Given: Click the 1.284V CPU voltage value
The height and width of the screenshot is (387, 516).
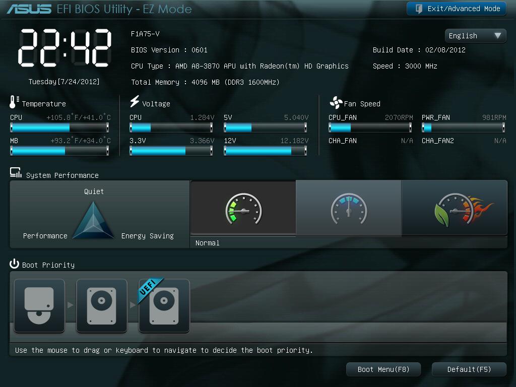Looking at the screenshot, I should (x=202, y=117).
